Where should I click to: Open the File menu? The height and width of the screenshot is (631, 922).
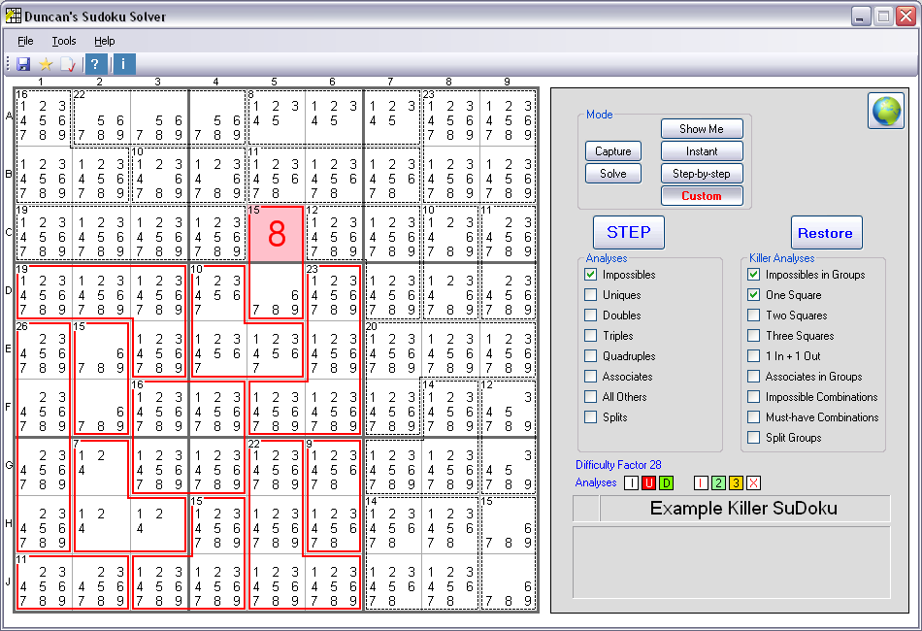[25, 41]
